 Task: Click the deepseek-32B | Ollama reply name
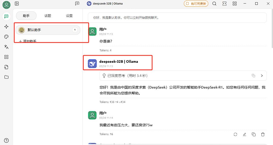click(119, 61)
